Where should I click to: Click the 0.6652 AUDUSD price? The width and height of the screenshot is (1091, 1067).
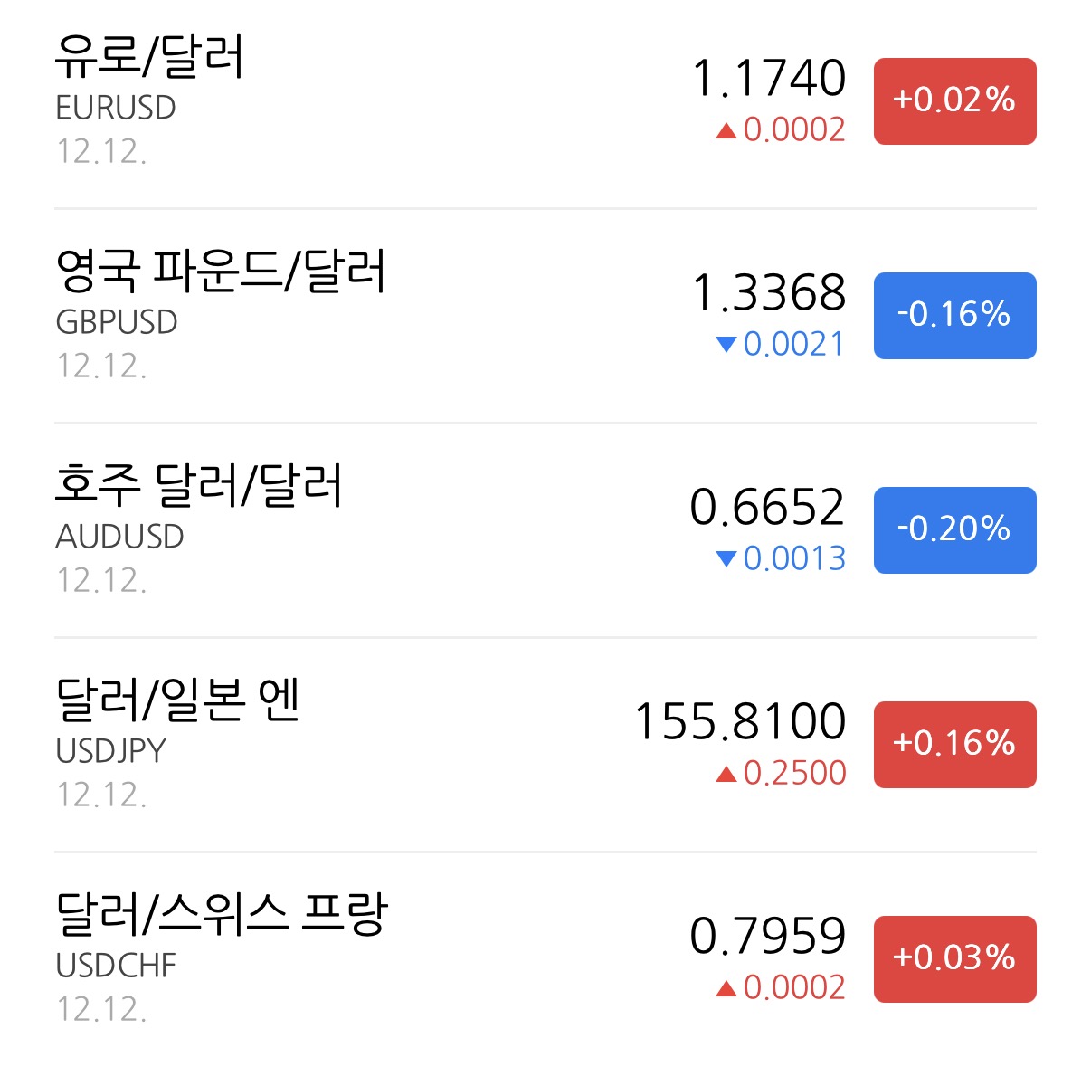pyautogui.click(x=767, y=507)
